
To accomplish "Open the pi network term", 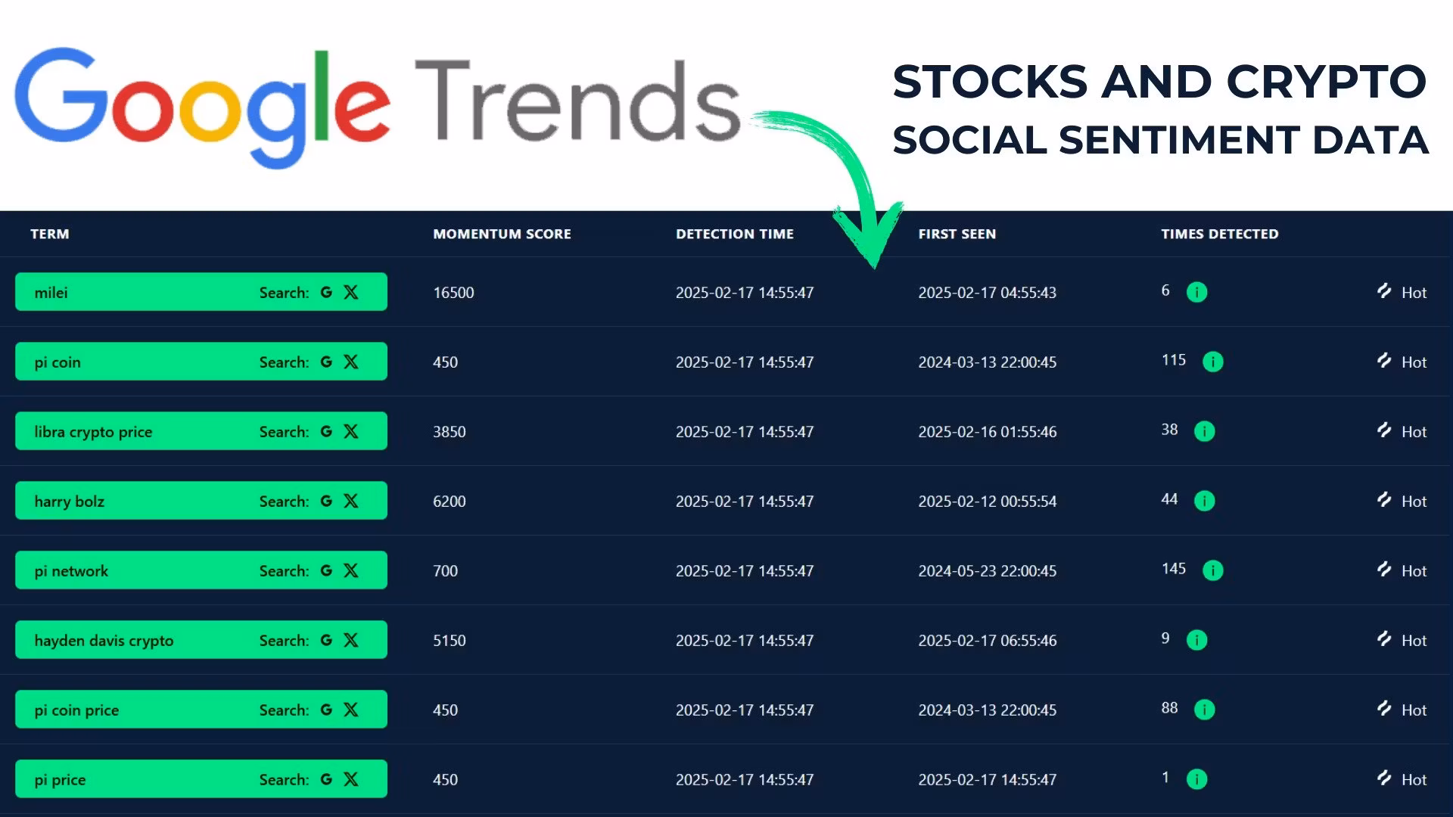I will point(71,571).
